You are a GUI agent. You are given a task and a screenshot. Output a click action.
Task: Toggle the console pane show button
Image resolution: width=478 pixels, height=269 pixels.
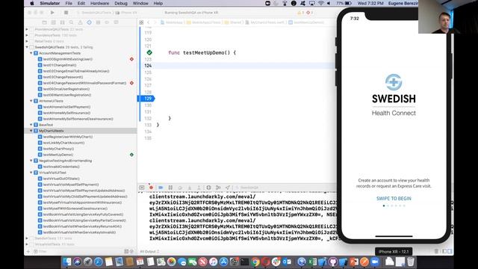pyautogui.click(x=450, y=251)
